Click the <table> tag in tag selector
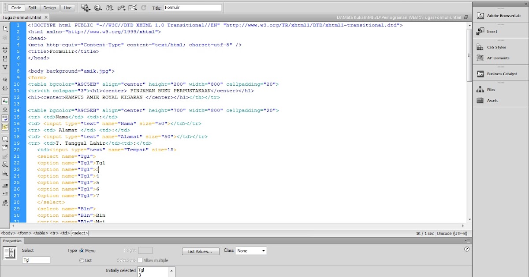Screen dimensions: 529x277 tap(41, 233)
